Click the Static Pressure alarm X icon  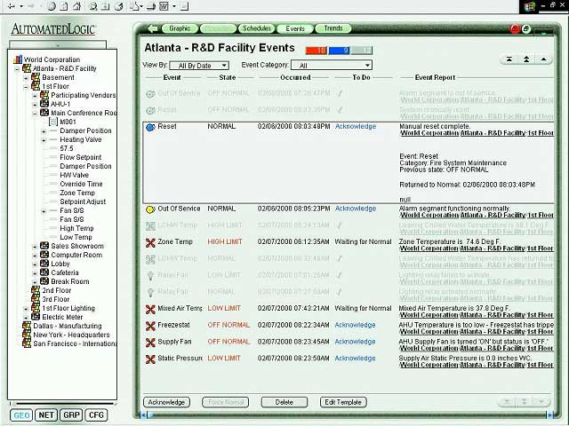coord(150,359)
